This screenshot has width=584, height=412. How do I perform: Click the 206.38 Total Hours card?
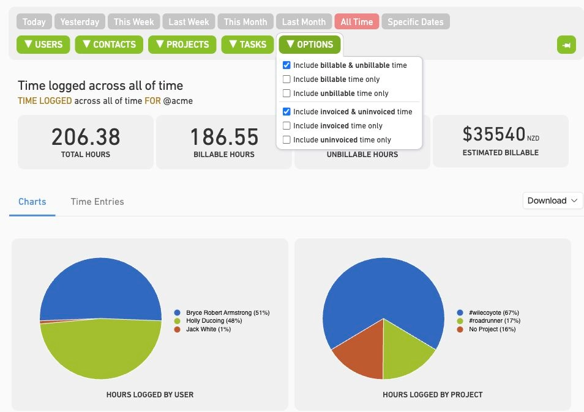(86, 142)
